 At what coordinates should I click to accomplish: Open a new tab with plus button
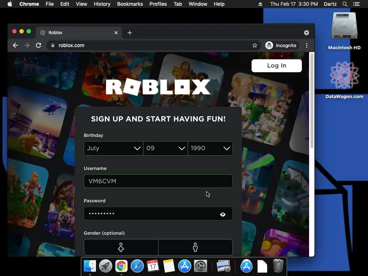tap(129, 33)
